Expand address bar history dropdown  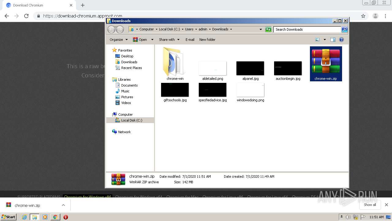pos(261,29)
